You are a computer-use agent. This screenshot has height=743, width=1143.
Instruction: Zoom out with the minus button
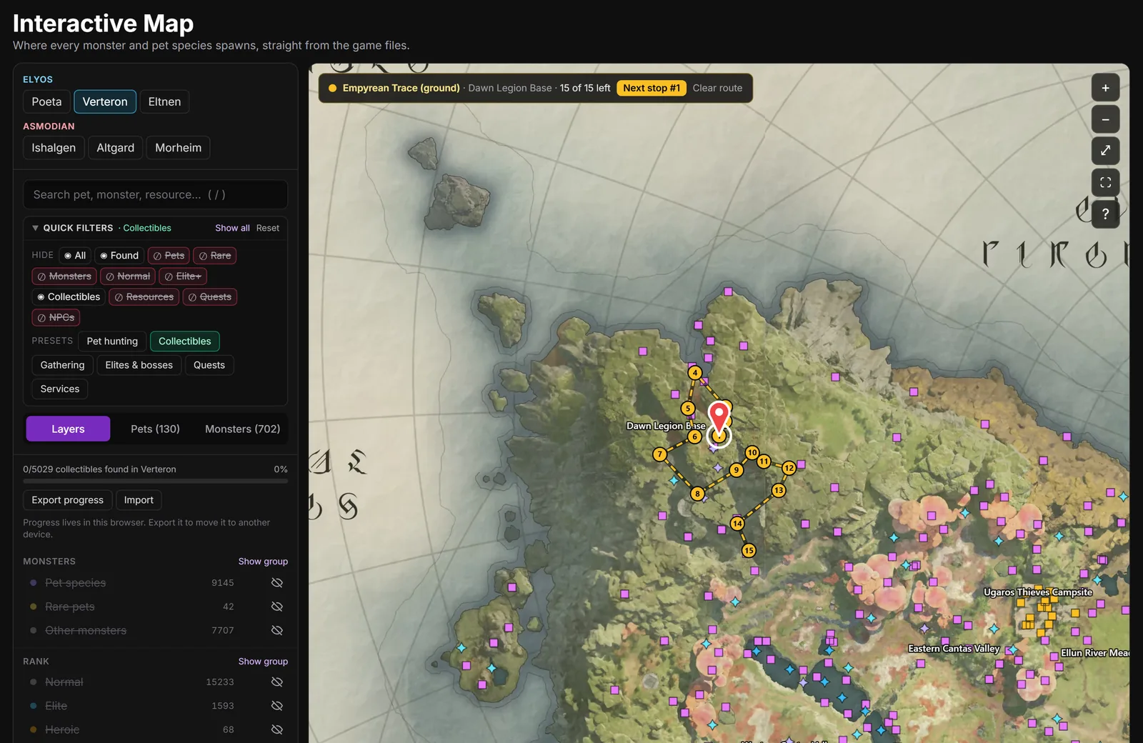(1105, 119)
